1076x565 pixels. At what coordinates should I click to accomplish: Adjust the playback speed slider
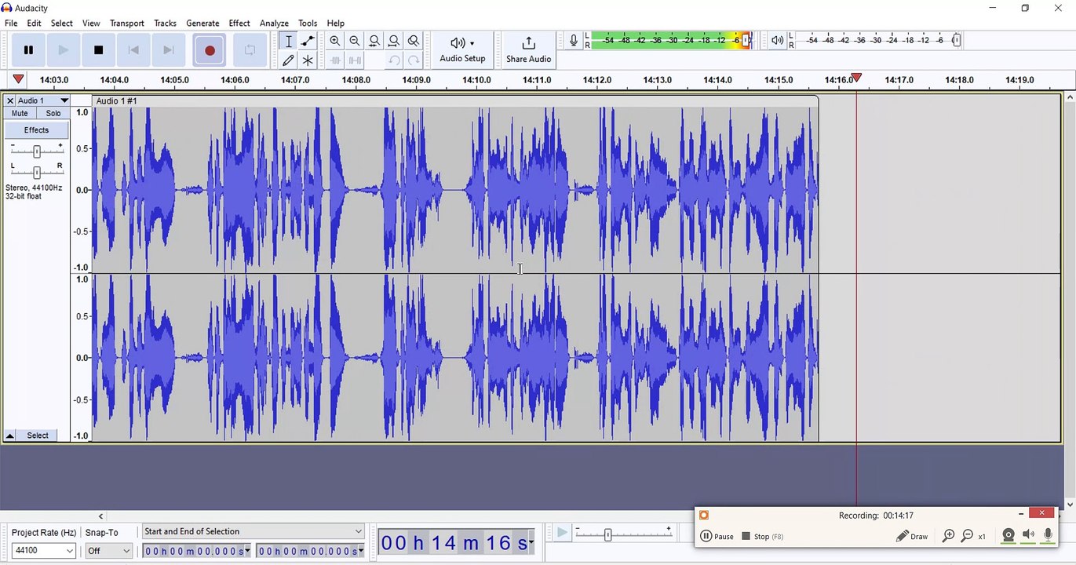(x=607, y=535)
